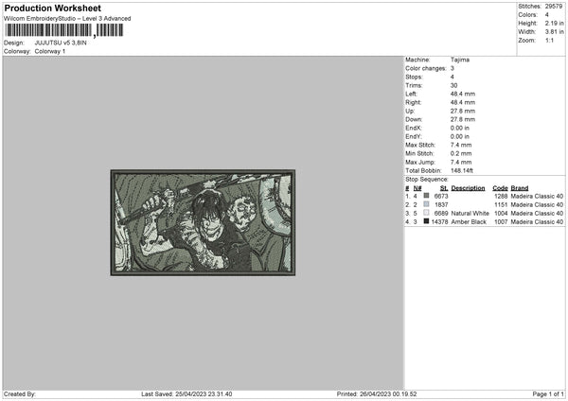The width and height of the screenshot is (568, 401).
Task: Click the Height value '2.19 in'
Action: point(554,23)
